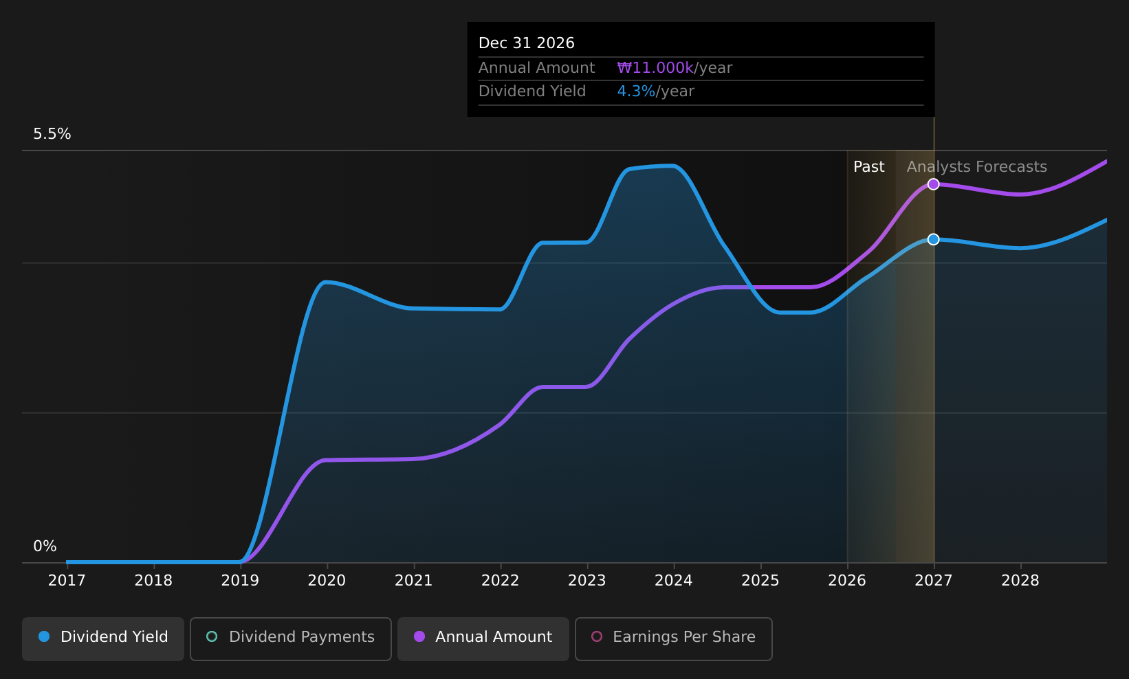
Task: Click the 2025 x-axis label
Action: pos(760,581)
